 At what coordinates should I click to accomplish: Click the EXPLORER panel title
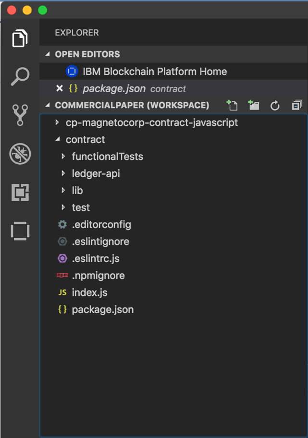(x=77, y=33)
